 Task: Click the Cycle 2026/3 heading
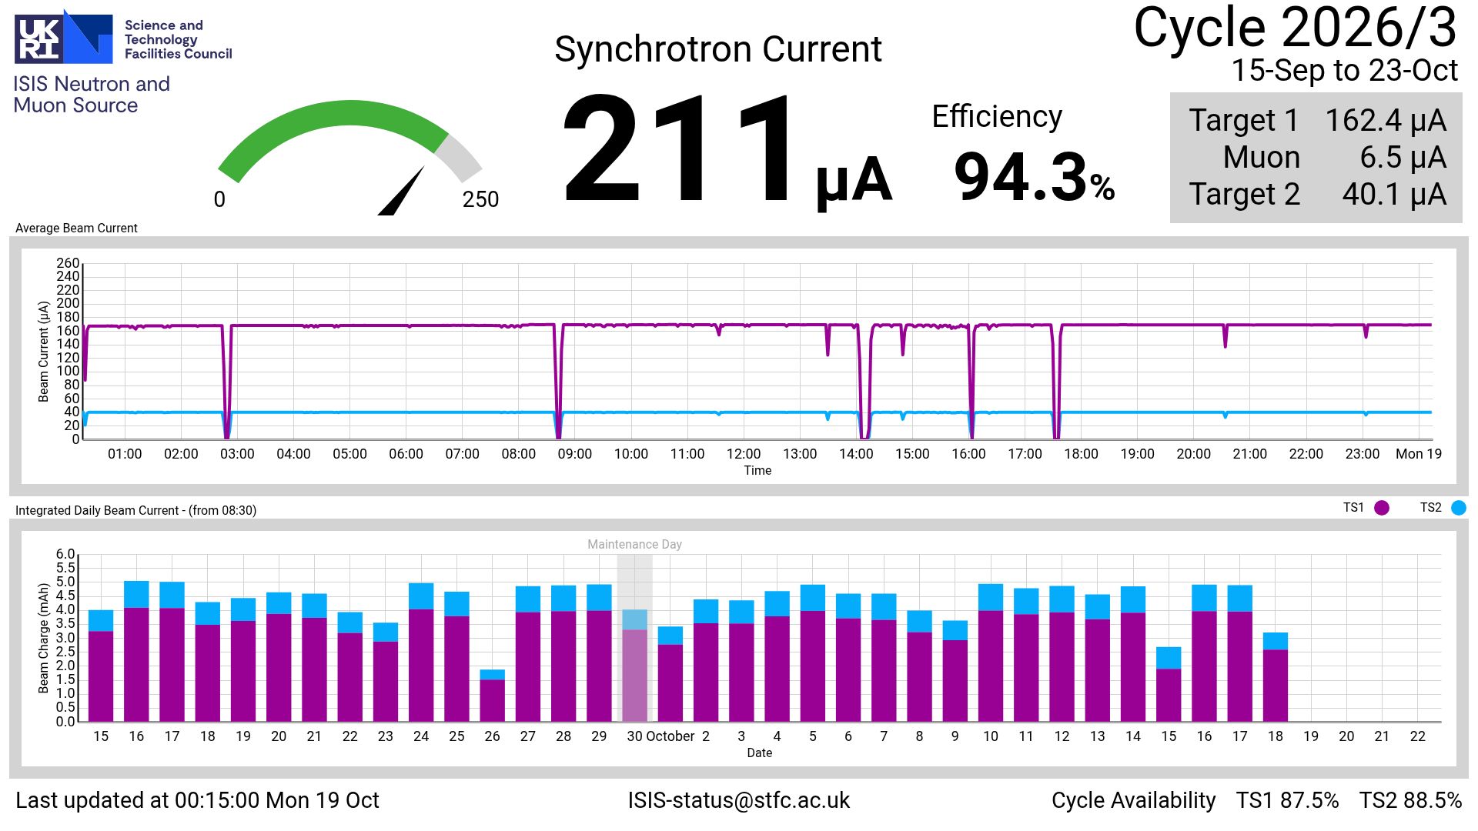(x=1296, y=28)
